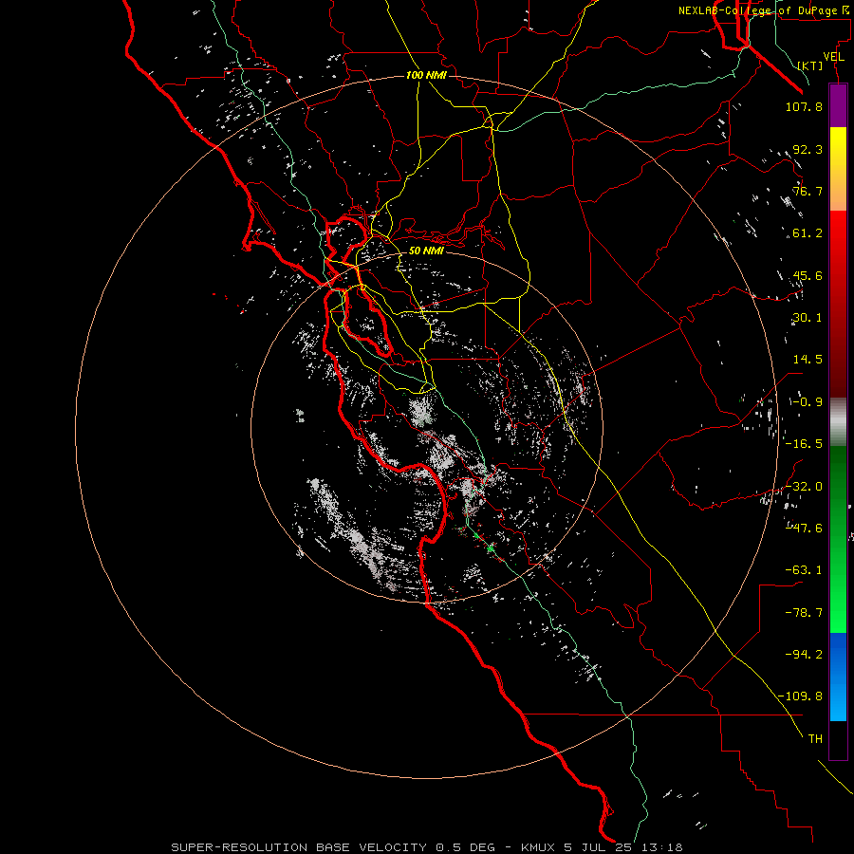The height and width of the screenshot is (854, 854).
Task: Select the -16.5 velocity scale value
Action: tap(804, 444)
